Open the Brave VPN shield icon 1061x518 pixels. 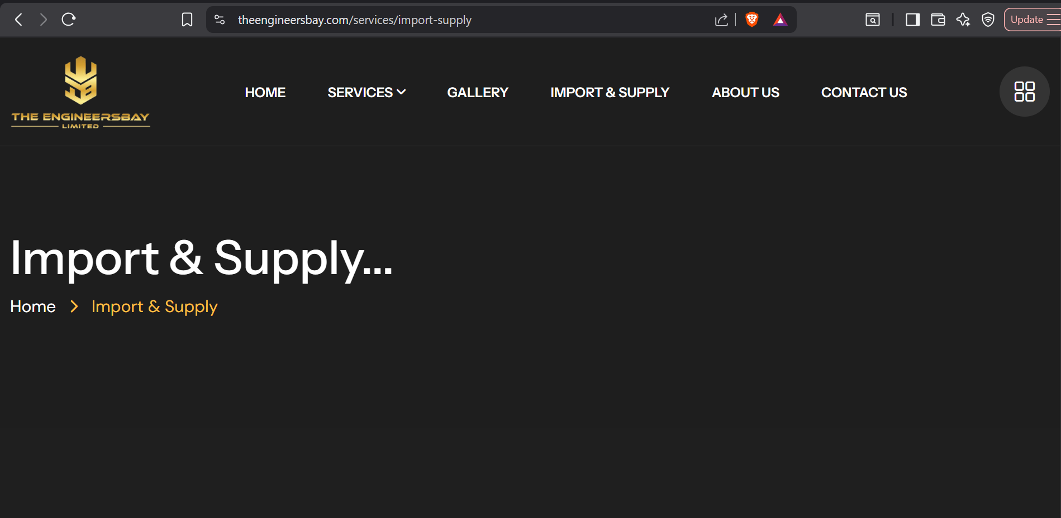pos(988,20)
